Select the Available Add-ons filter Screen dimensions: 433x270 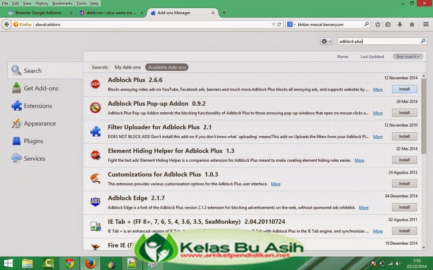click(167, 67)
